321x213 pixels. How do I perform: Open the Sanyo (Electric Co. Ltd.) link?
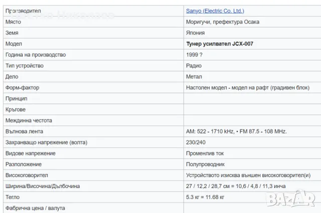[x=215, y=10]
